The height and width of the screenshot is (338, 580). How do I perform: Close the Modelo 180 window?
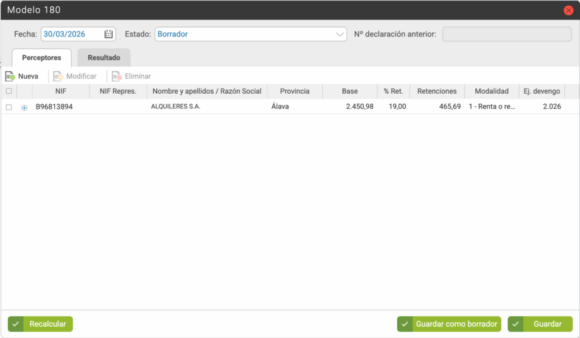click(568, 10)
